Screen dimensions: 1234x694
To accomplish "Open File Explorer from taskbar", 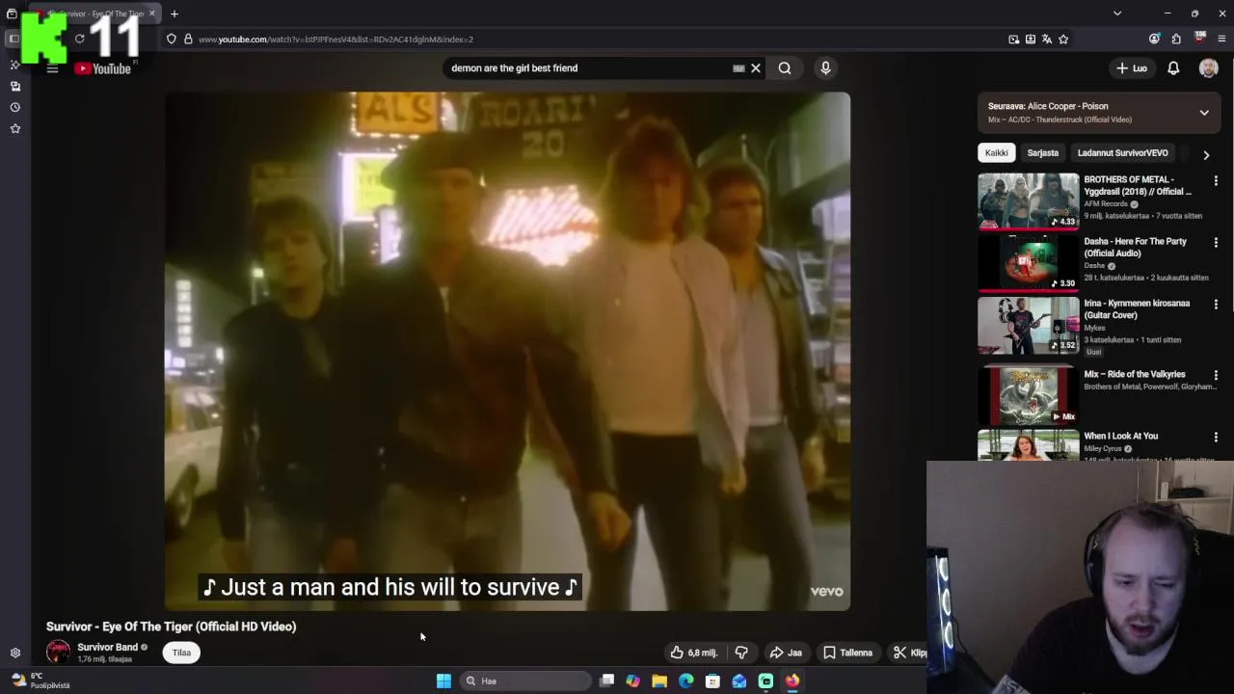I will point(659,681).
